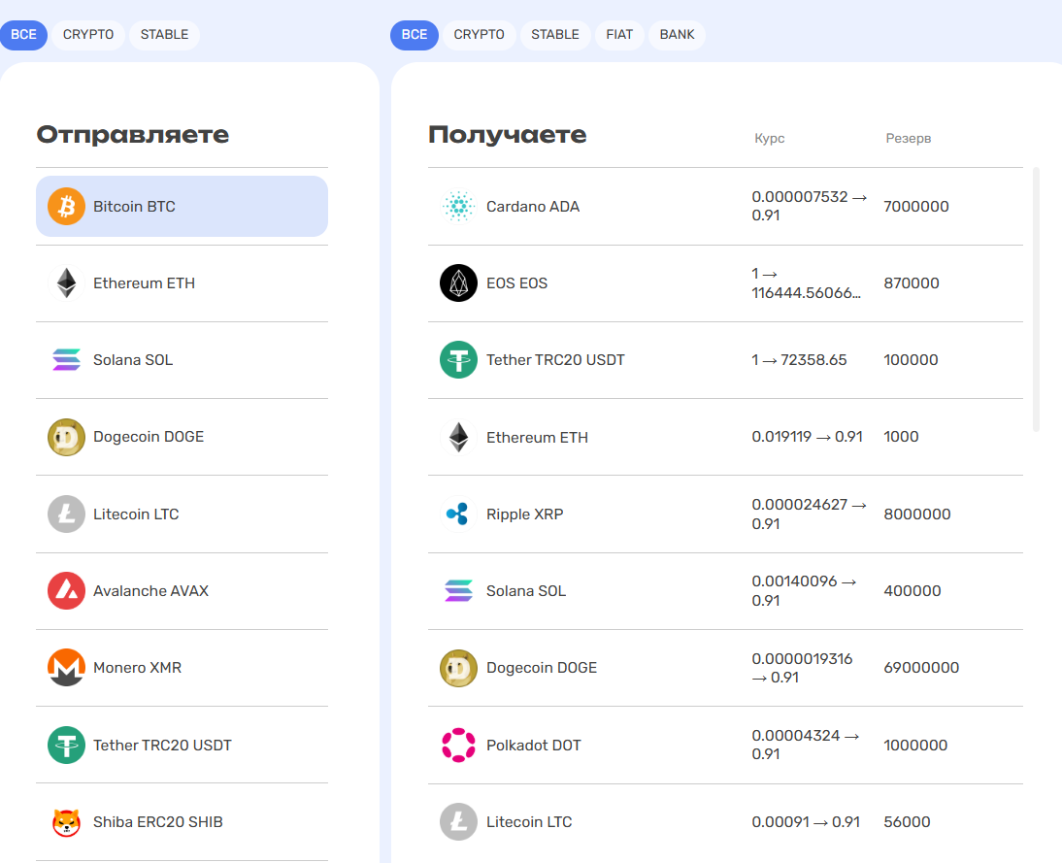Click the Cardano reserve value 7000000
Image resolution: width=1062 pixels, height=863 pixels.
coord(916,207)
